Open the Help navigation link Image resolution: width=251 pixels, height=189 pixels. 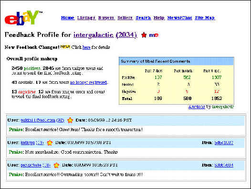159,18
